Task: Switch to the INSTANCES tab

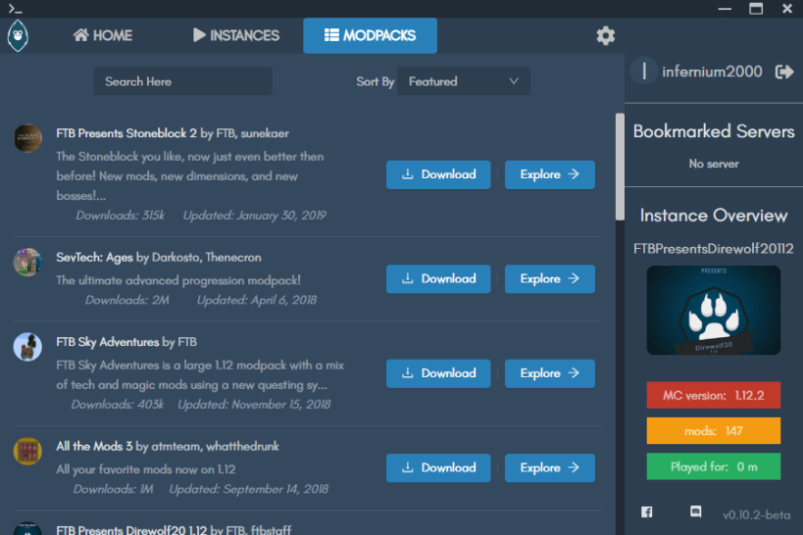Action: [236, 35]
